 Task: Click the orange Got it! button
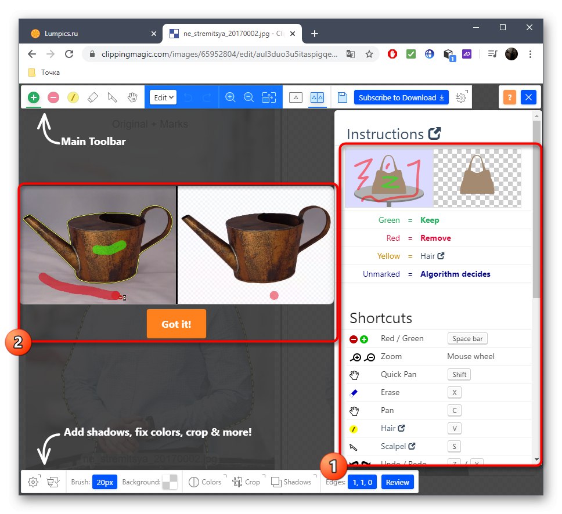coord(176,324)
